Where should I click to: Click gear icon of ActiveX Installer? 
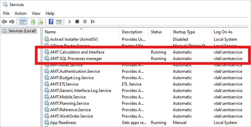pos(46,39)
